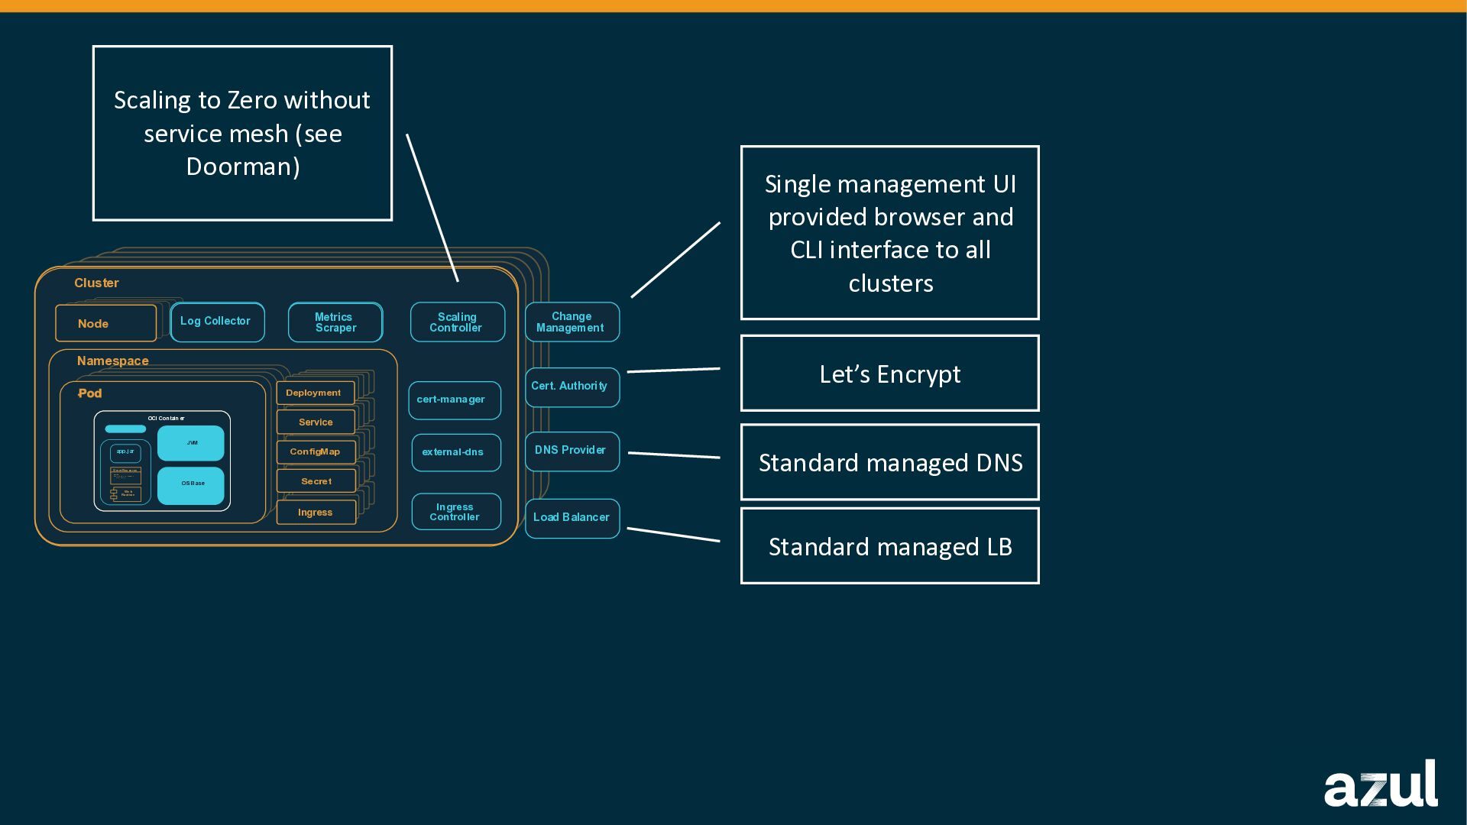Select the Ingress Controller box
This screenshot has width=1467, height=825.
455,512
